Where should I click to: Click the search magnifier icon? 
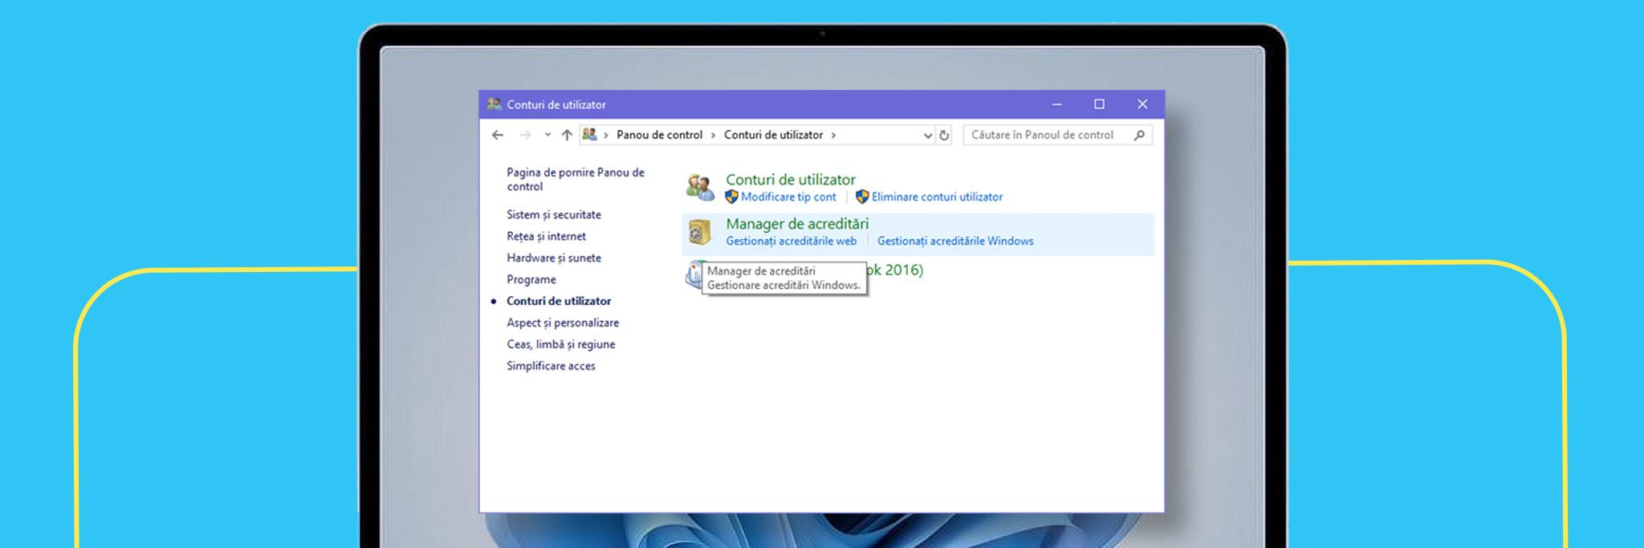pos(1138,135)
